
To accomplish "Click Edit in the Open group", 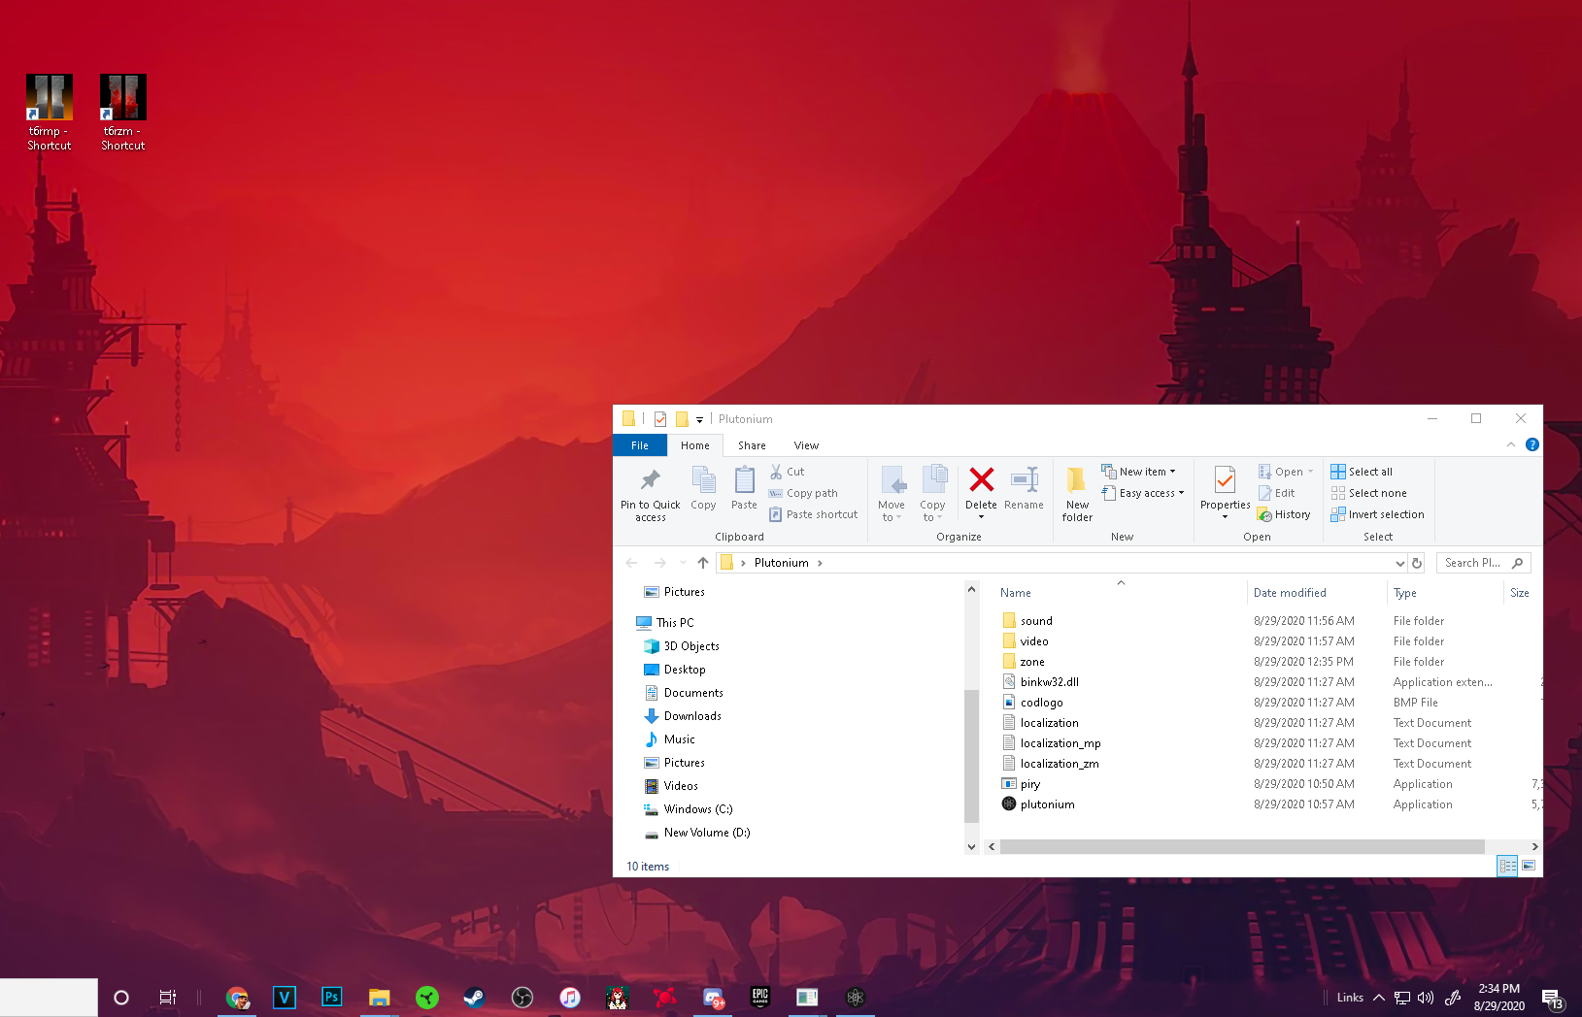I will click(1276, 493).
